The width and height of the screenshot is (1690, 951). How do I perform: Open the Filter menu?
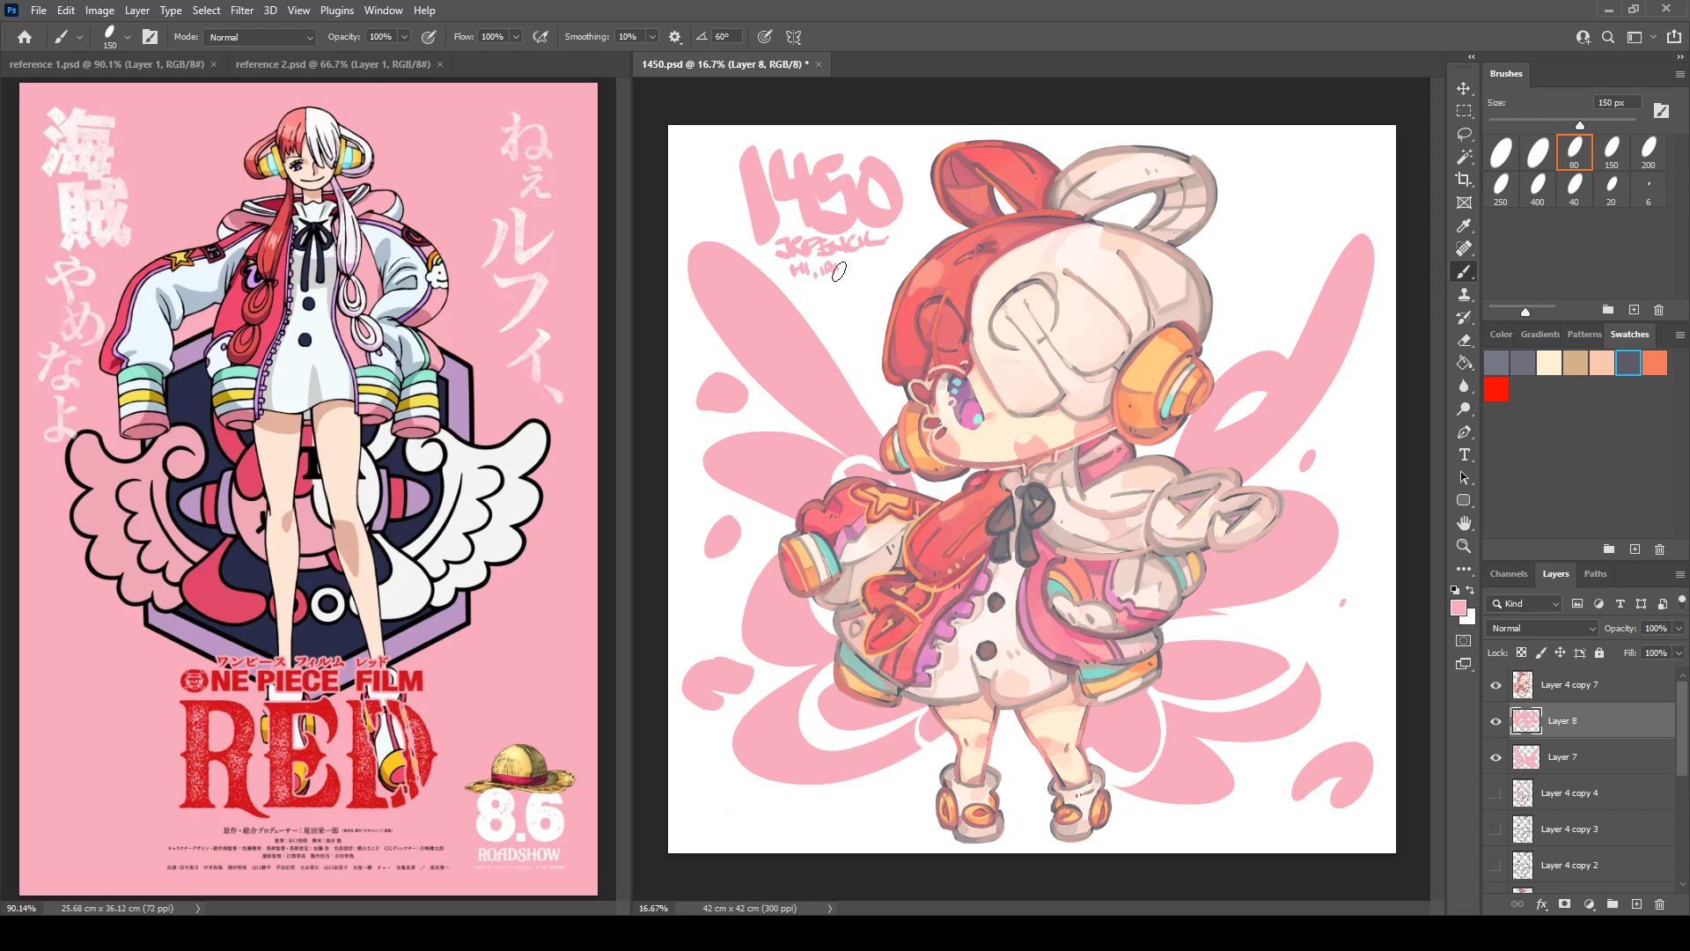[x=242, y=11]
